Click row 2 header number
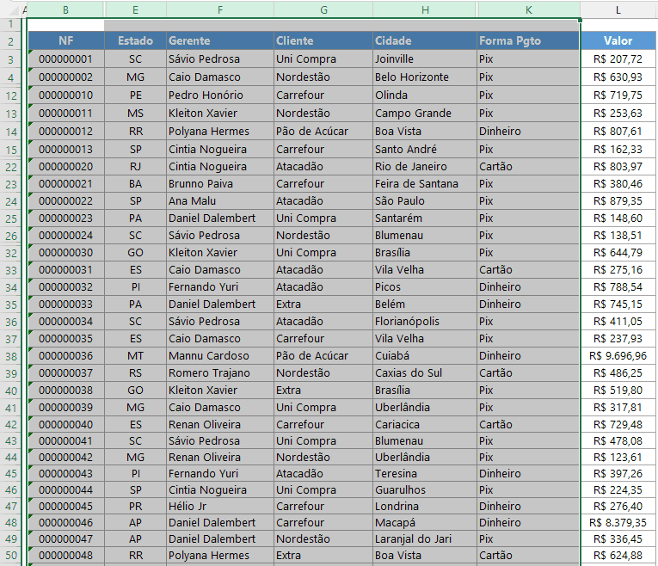 tap(12, 41)
